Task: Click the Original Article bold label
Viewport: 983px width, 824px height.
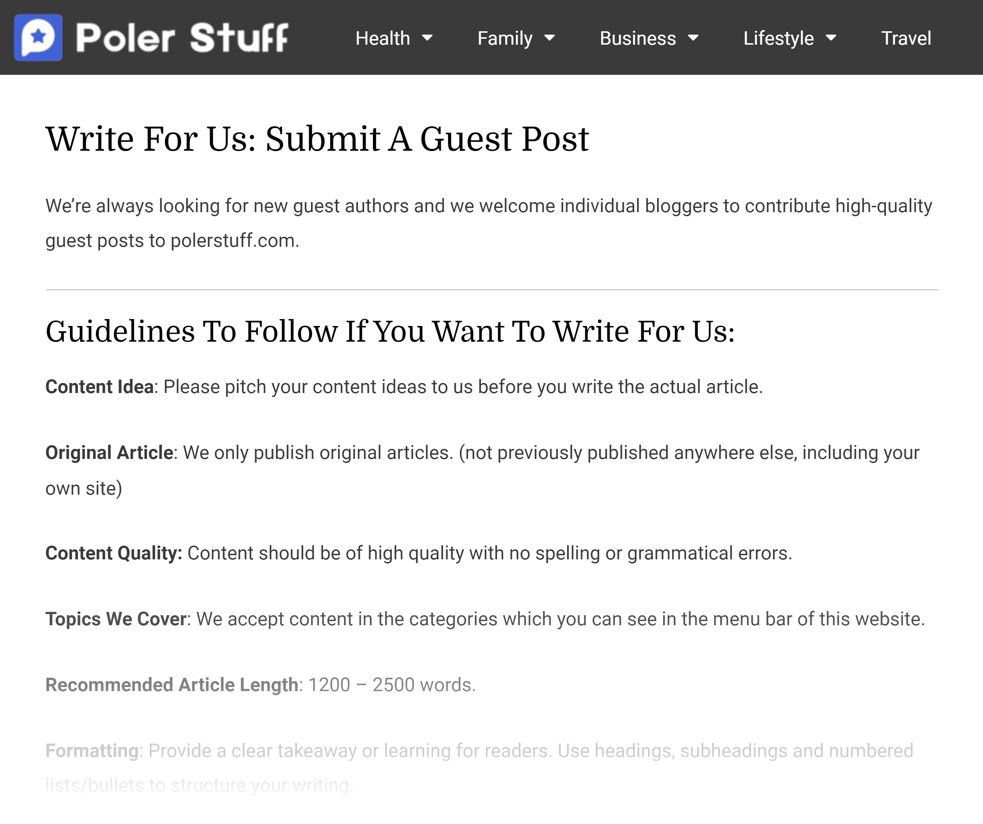Action: pyautogui.click(x=110, y=453)
